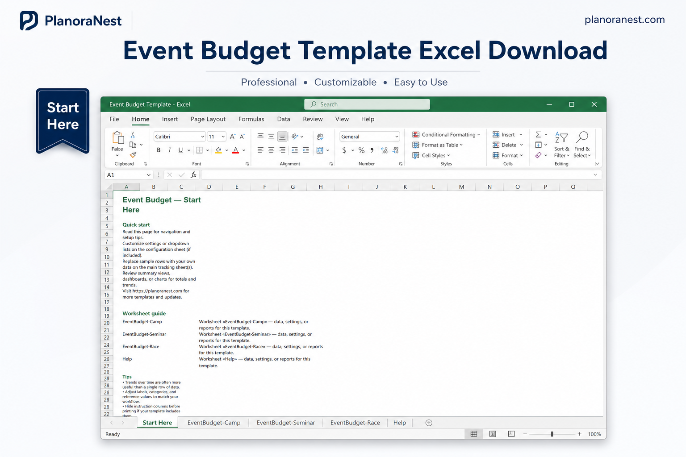Click the Clear eraser icon
686x457 pixels.
click(x=538, y=155)
